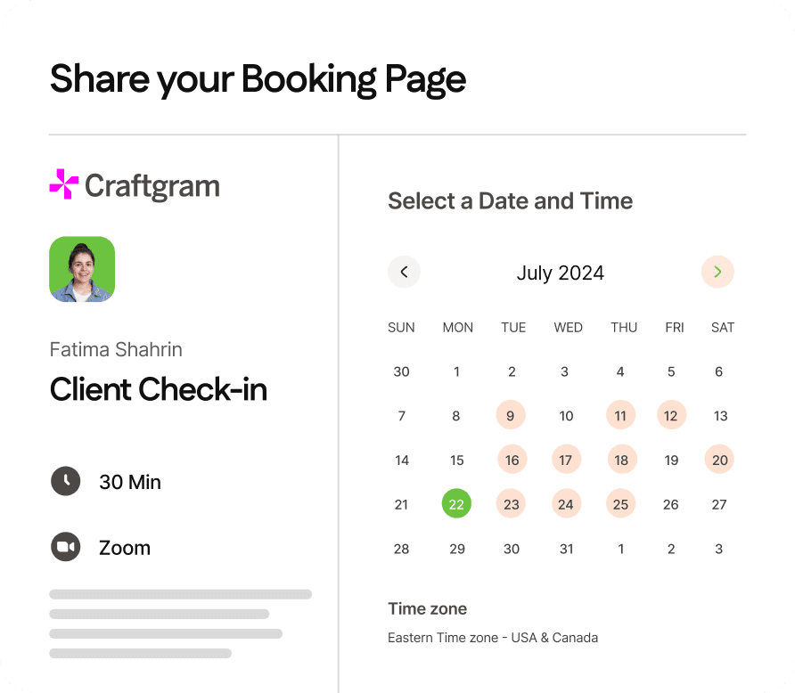Screen dimensions: 795x693
Task: Go to previous month with left chevron
Action: point(404,272)
